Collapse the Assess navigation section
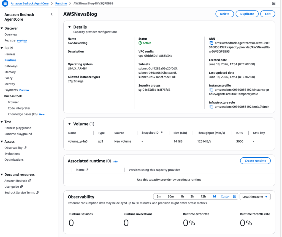 (x=2, y=142)
